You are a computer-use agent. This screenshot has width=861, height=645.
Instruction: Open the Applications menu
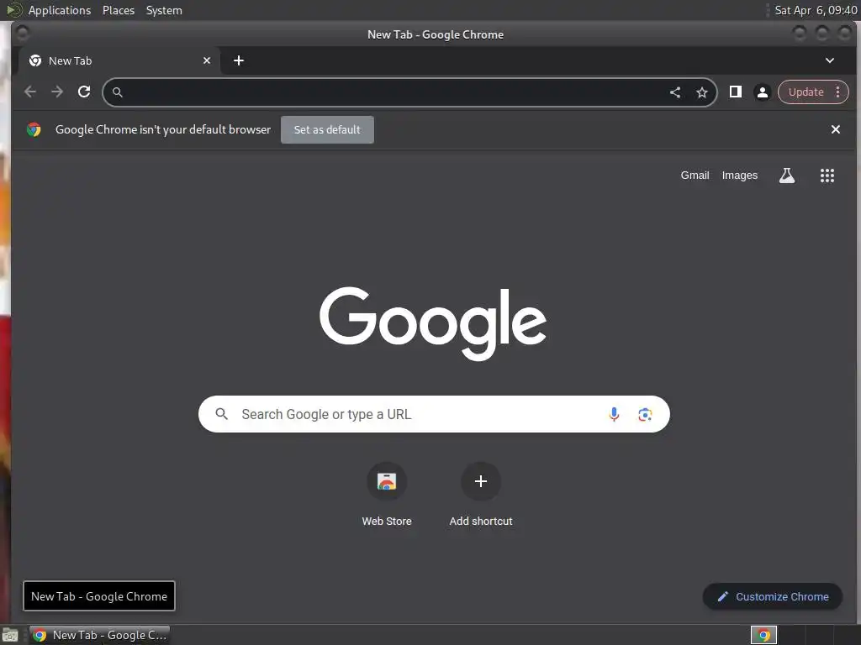click(60, 10)
